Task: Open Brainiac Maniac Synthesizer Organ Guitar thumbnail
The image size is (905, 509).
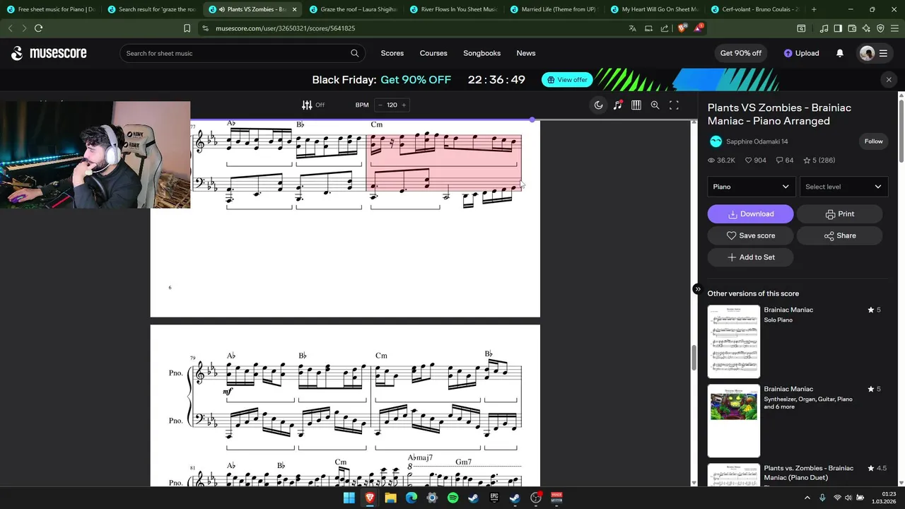Action: tap(734, 420)
